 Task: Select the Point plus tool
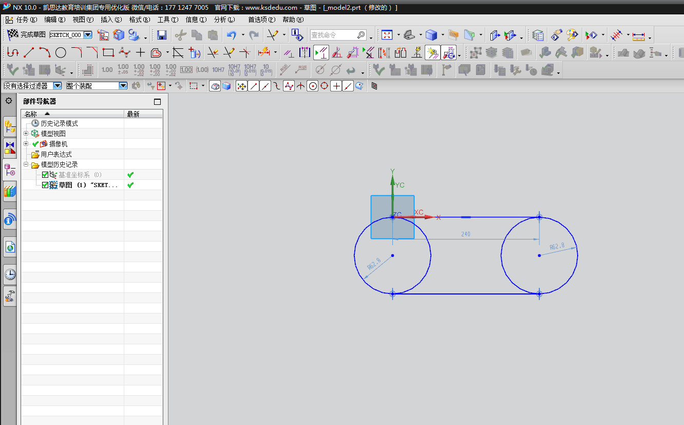coord(140,52)
